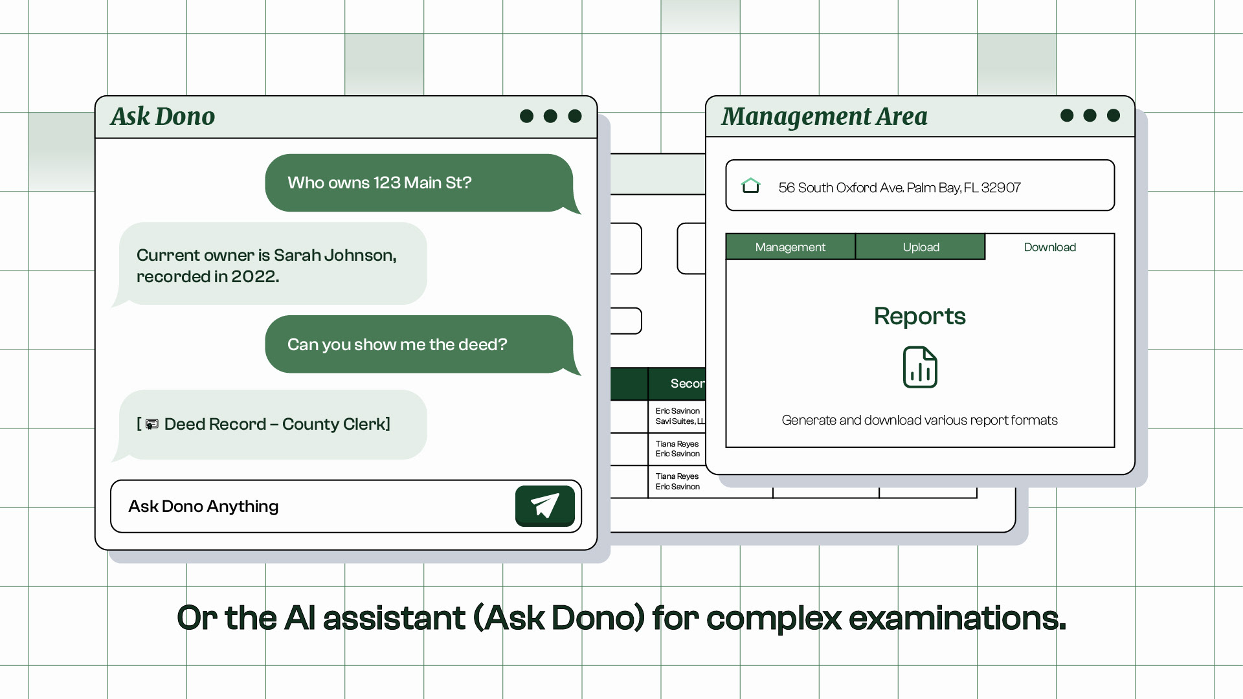The height and width of the screenshot is (699, 1243).
Task: Click the Eric Savinon Savi Suites table cell
Action: click(x=677, y=416)
